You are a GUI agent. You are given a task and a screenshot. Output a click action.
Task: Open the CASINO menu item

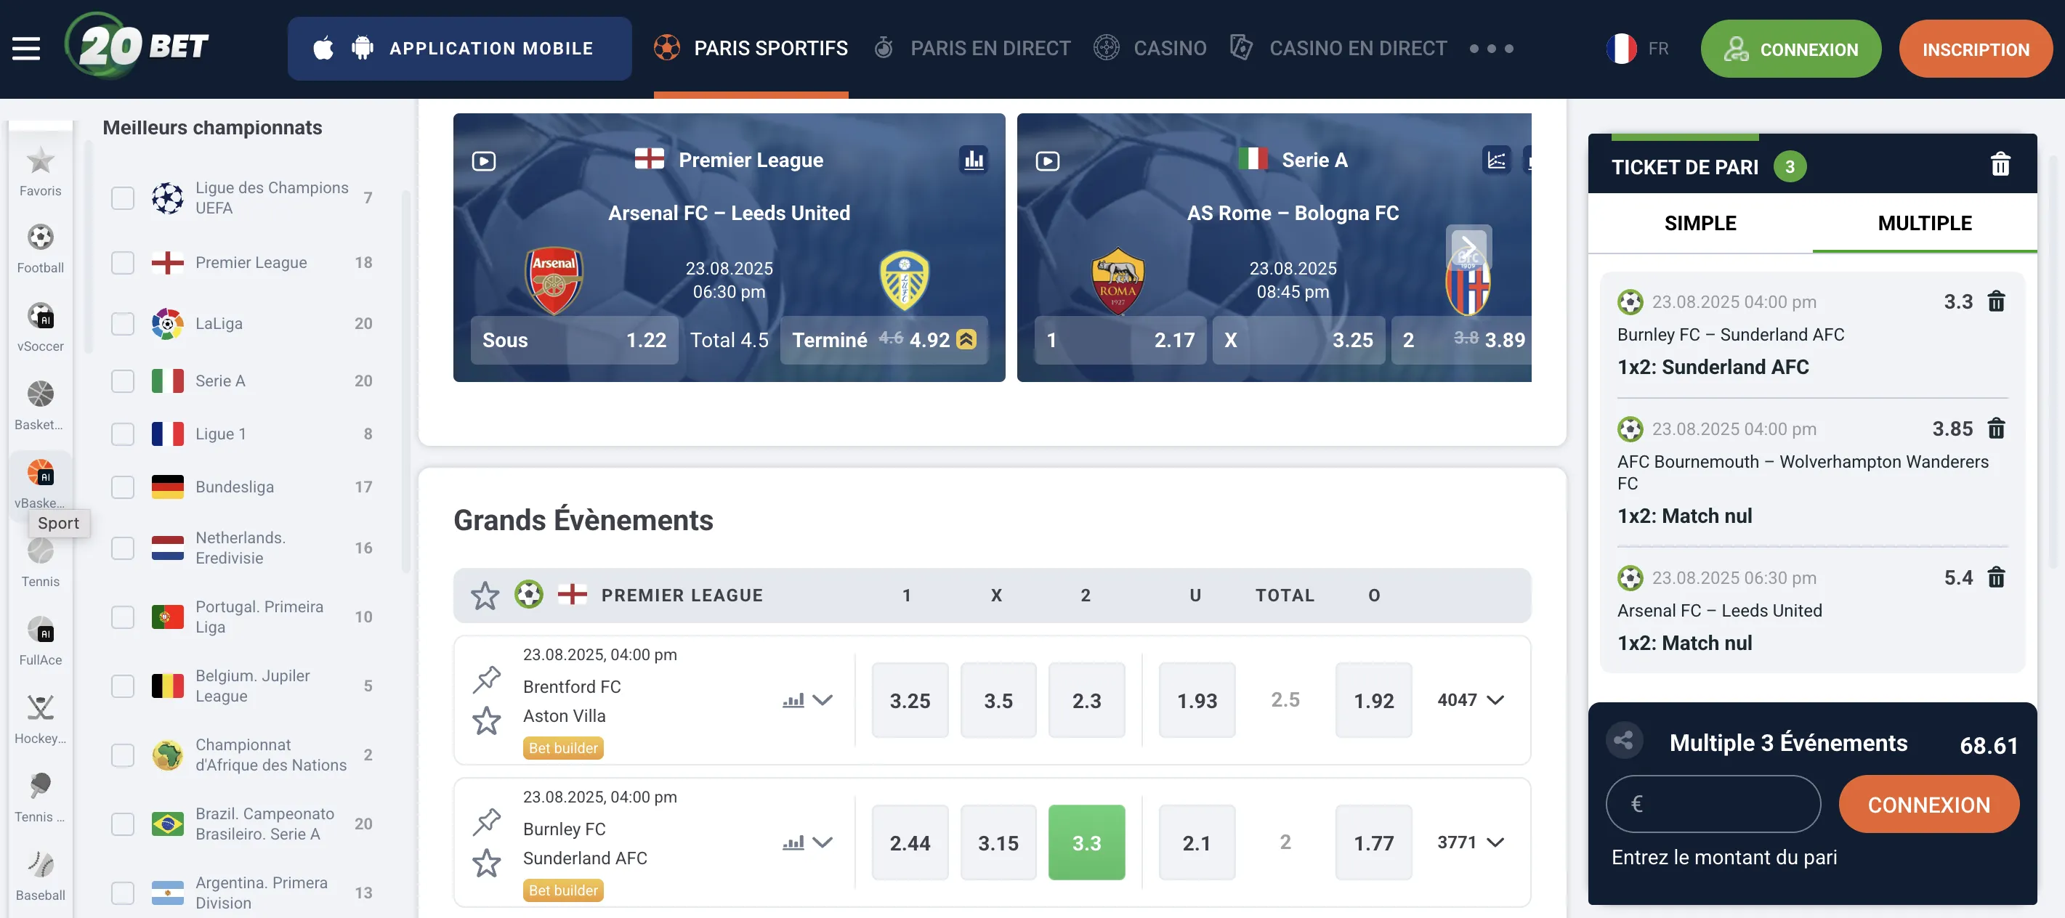(x=1171, y=47)
